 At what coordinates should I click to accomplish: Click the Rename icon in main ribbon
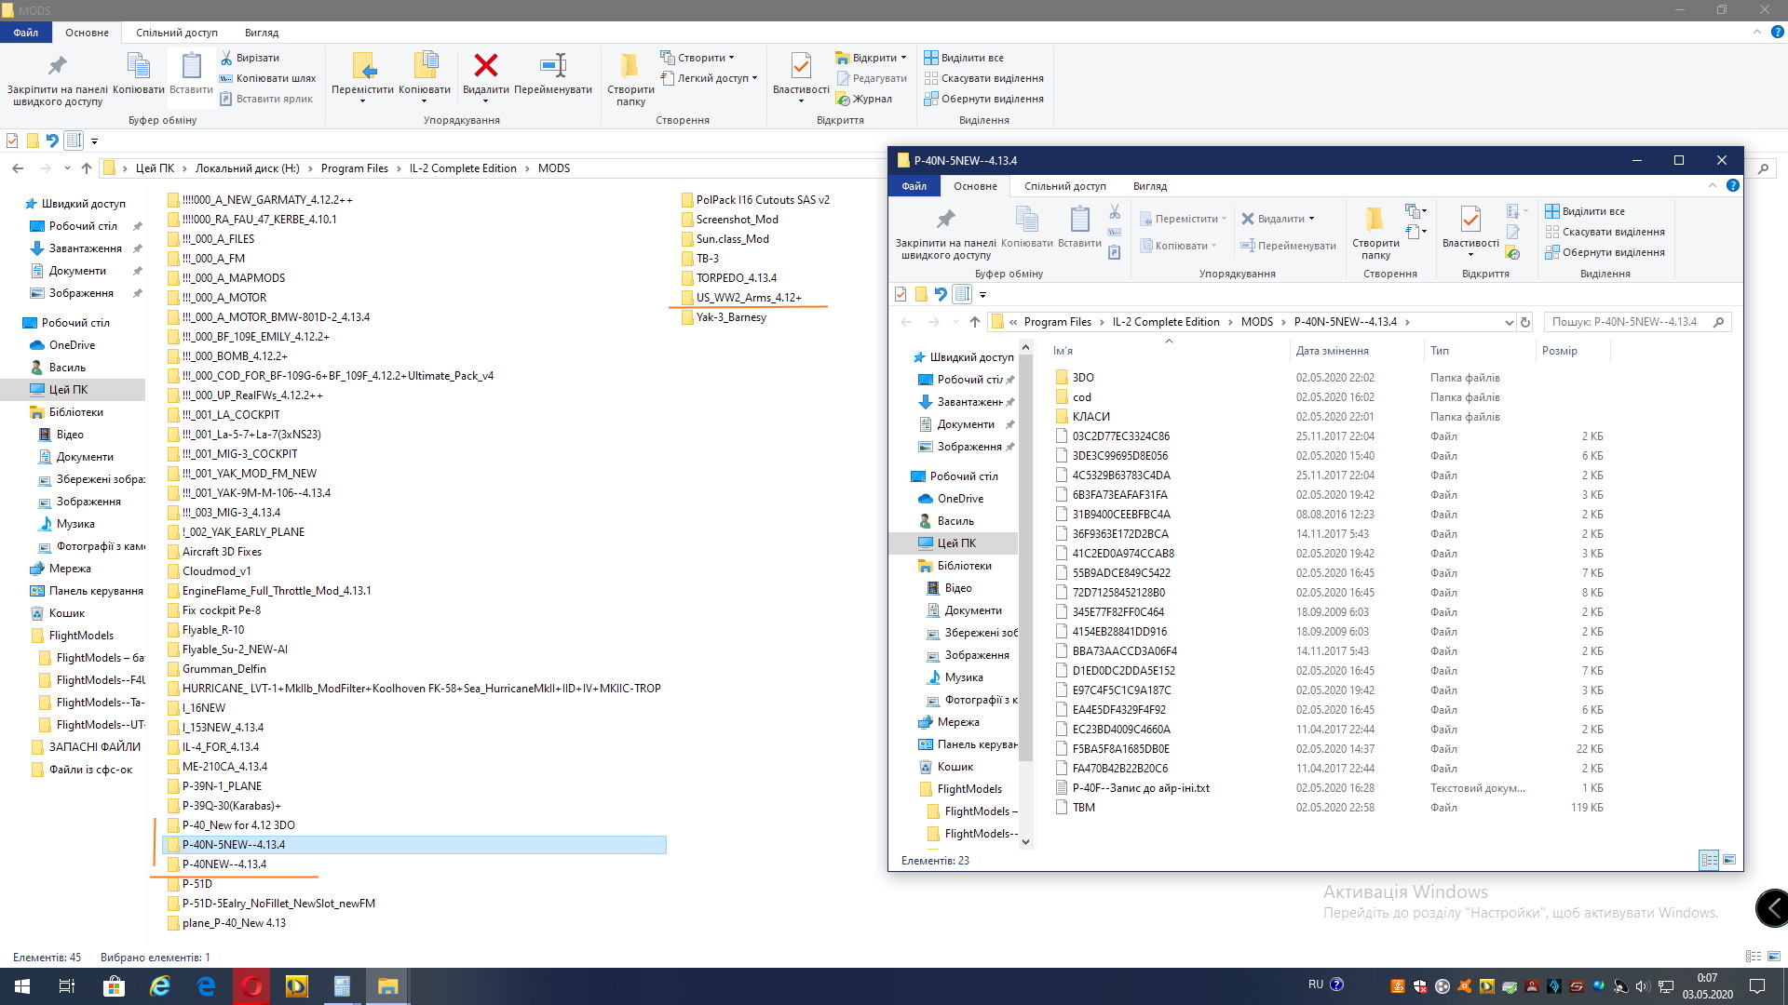(x=552, y=66)
